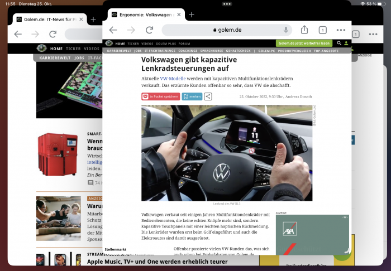Go back in the back Golem window
This screenshot has height=271, width=391.
click(18, 34)
